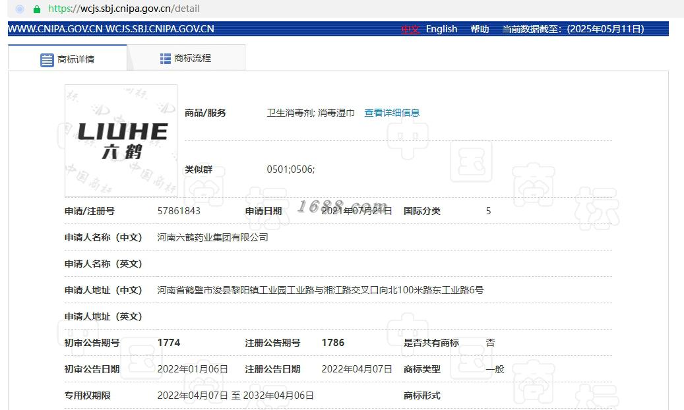The image size is (684, 410).
Task: Click the 商标详情 tab document icon
Action: 47,60
